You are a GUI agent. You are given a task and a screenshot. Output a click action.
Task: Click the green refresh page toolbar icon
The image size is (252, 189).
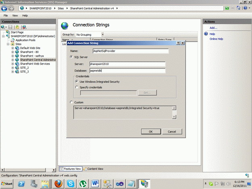(227, 8)
